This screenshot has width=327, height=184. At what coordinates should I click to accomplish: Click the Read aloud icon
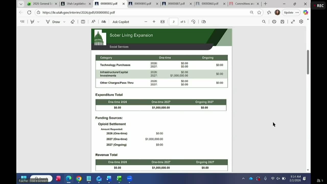94,22
